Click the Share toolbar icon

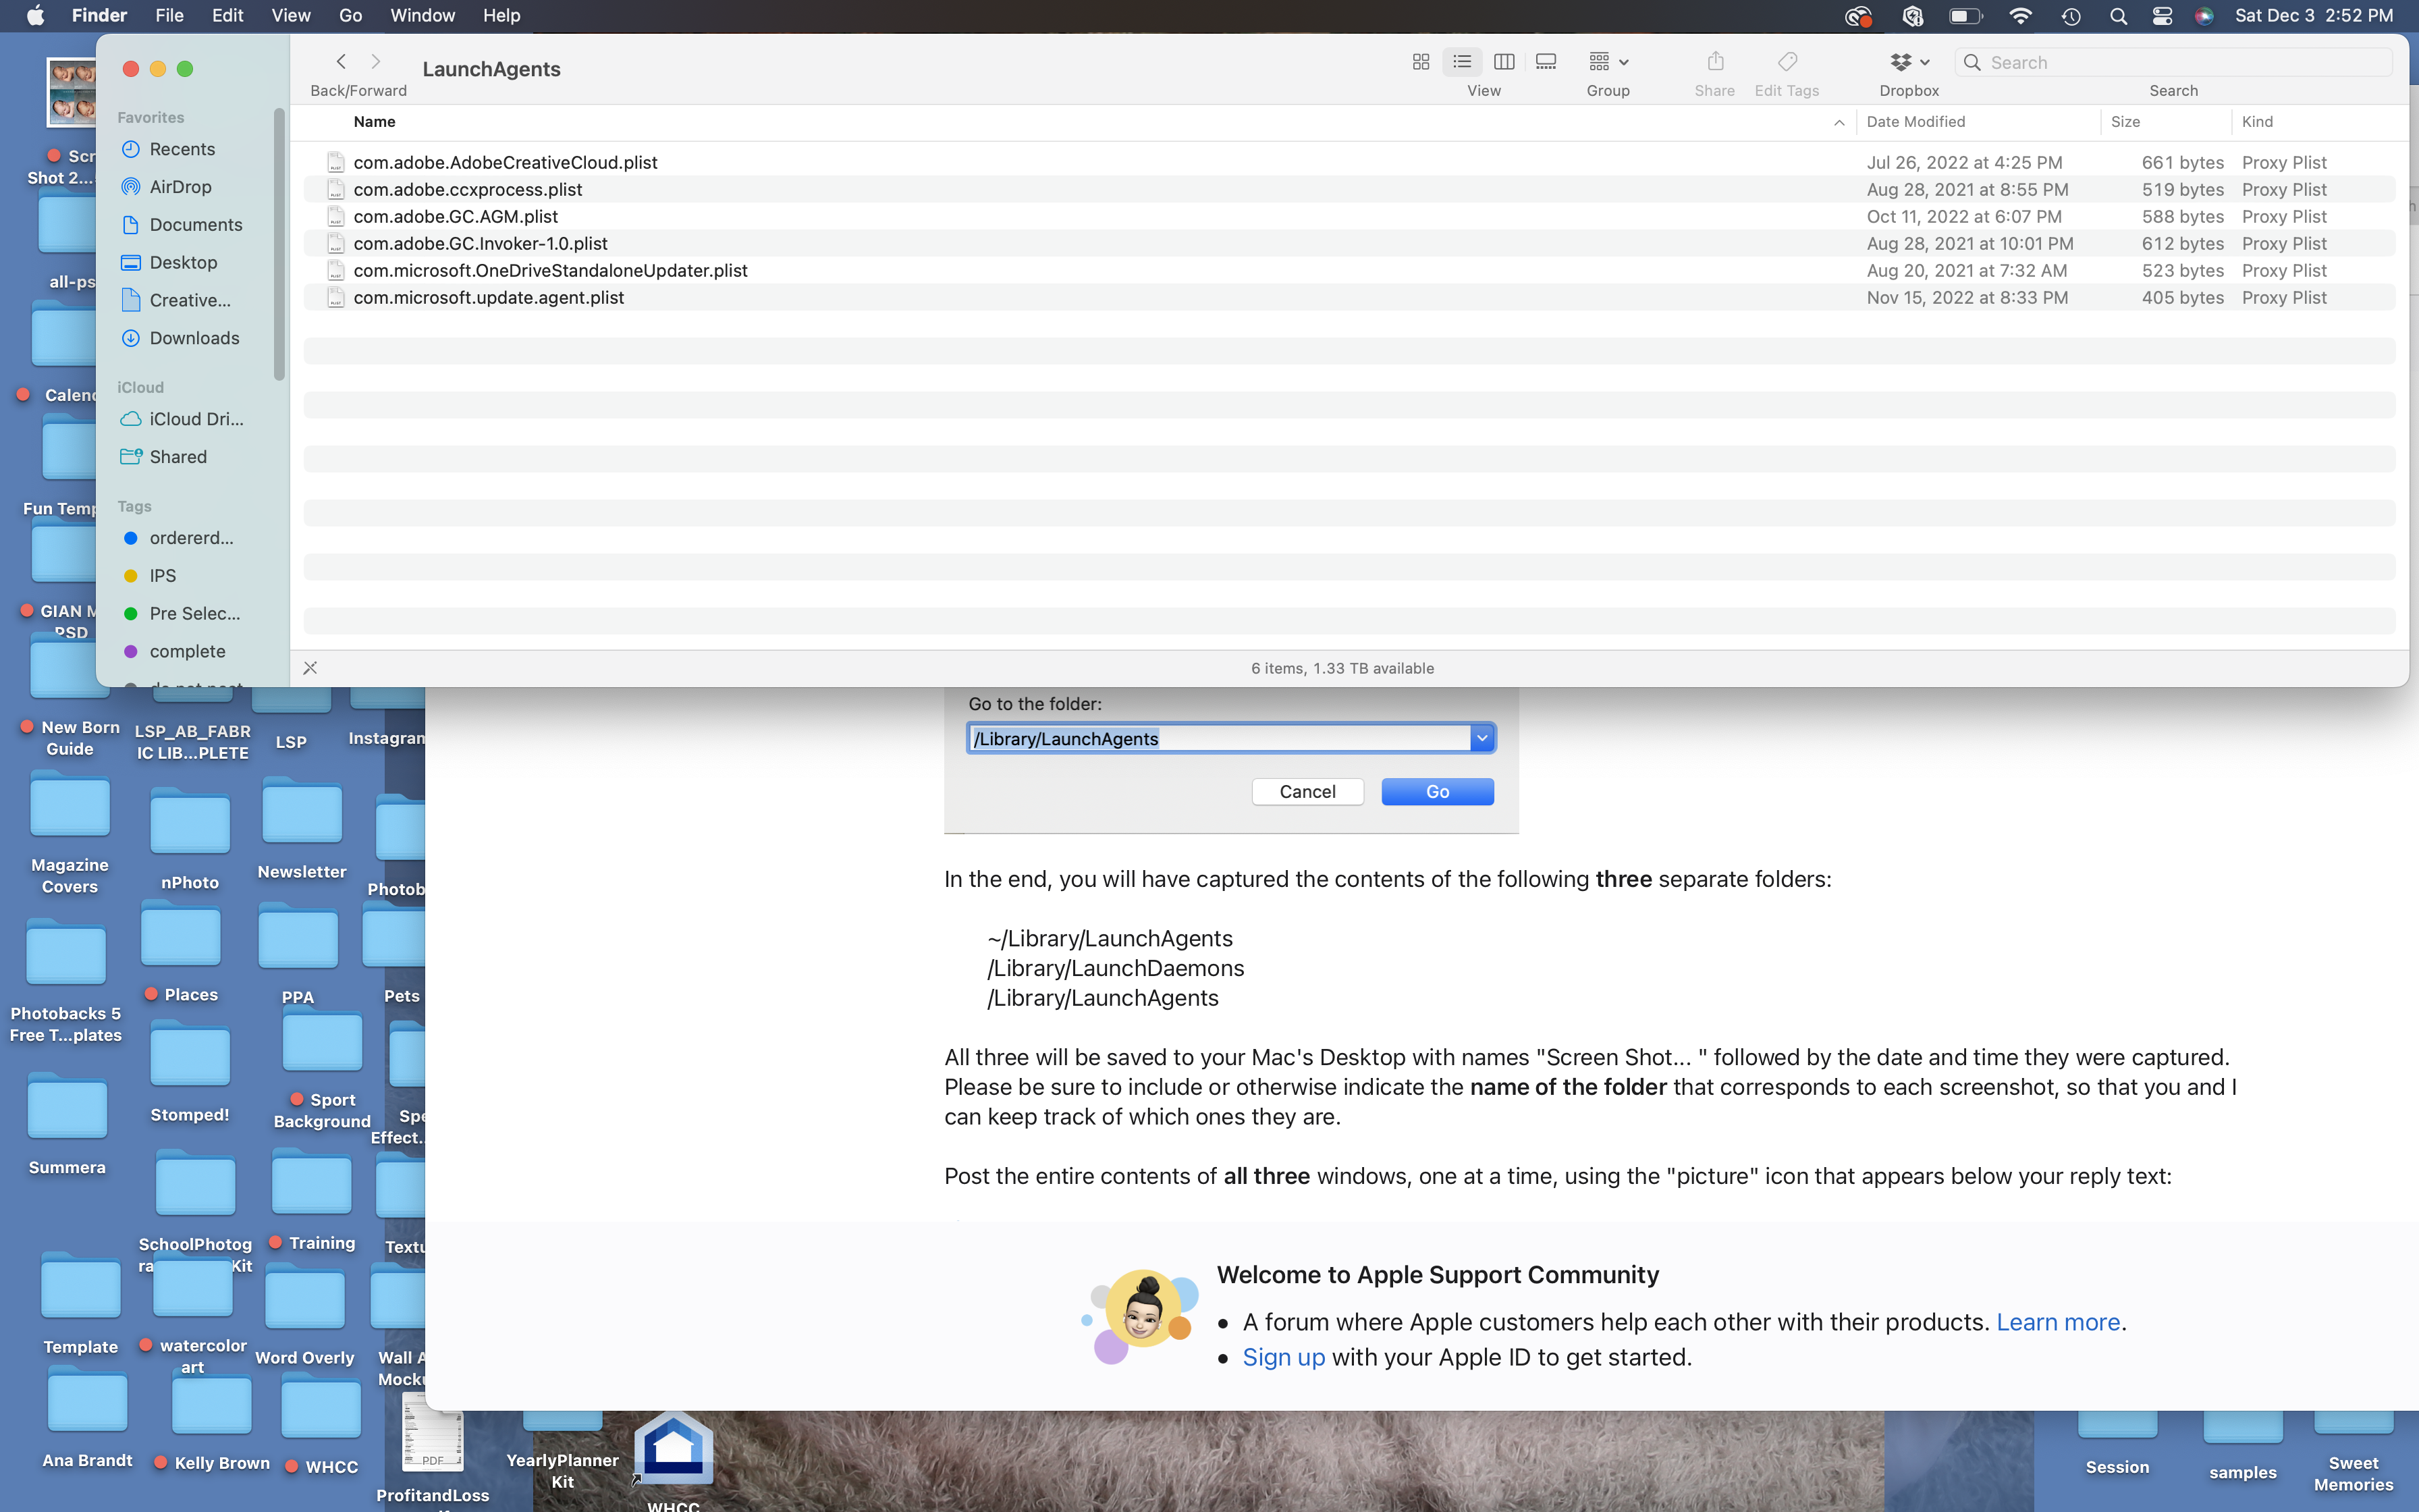[1715, 62]
